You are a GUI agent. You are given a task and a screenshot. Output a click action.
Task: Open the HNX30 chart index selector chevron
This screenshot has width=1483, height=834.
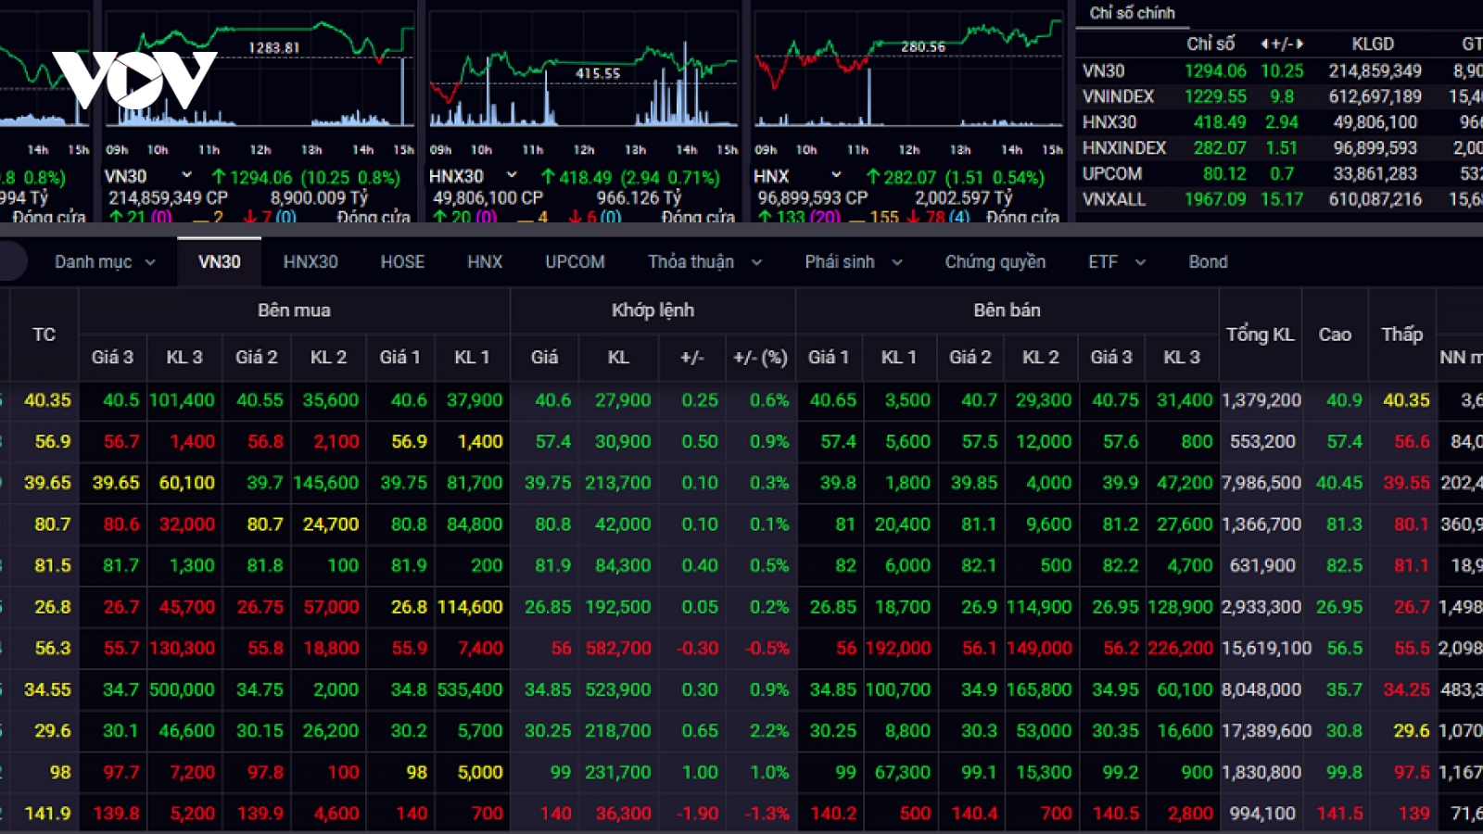tap(511, 175)
